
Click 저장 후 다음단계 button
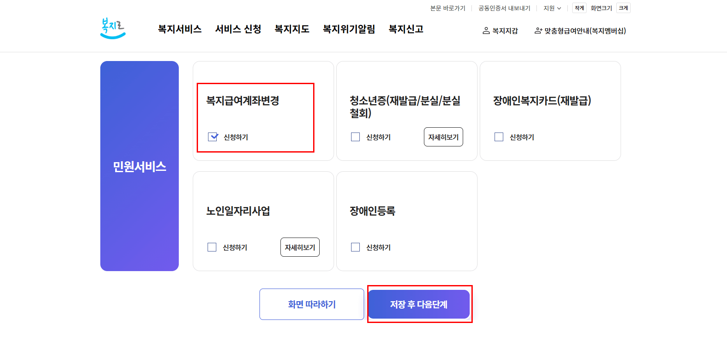pyautogui.click(x=419, y=304)
